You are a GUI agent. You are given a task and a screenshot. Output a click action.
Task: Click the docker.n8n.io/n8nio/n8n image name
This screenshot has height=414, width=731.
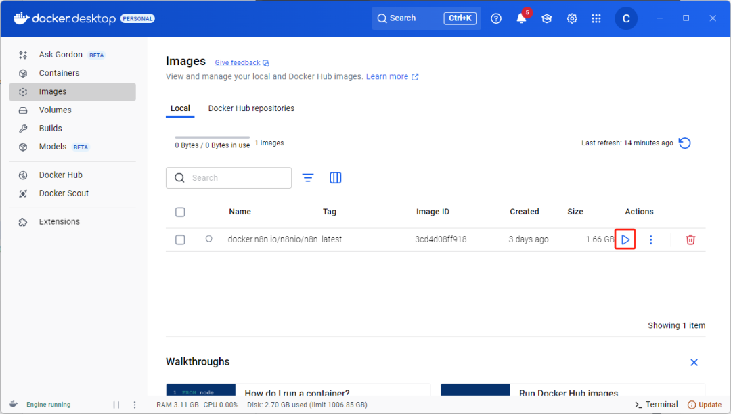click(x=273, y=239)
